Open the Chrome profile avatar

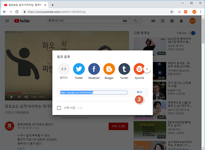(194, 12)
